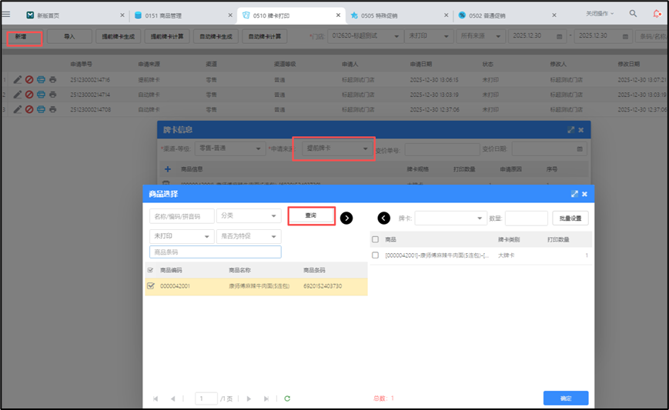Screen dimensions: 669x410
Task: Uncheck product 0000042001 in the left list
Action: click(150, 286)
